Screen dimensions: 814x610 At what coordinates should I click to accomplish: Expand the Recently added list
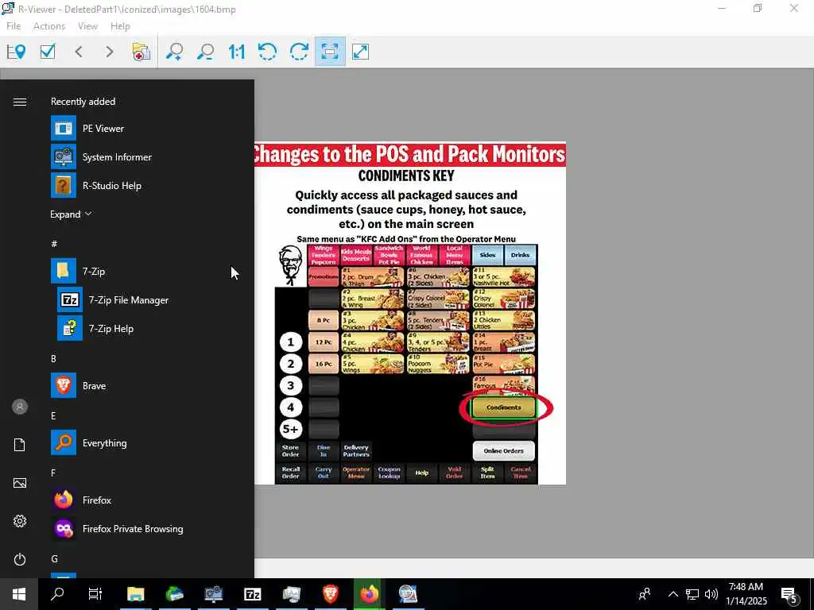71,214
